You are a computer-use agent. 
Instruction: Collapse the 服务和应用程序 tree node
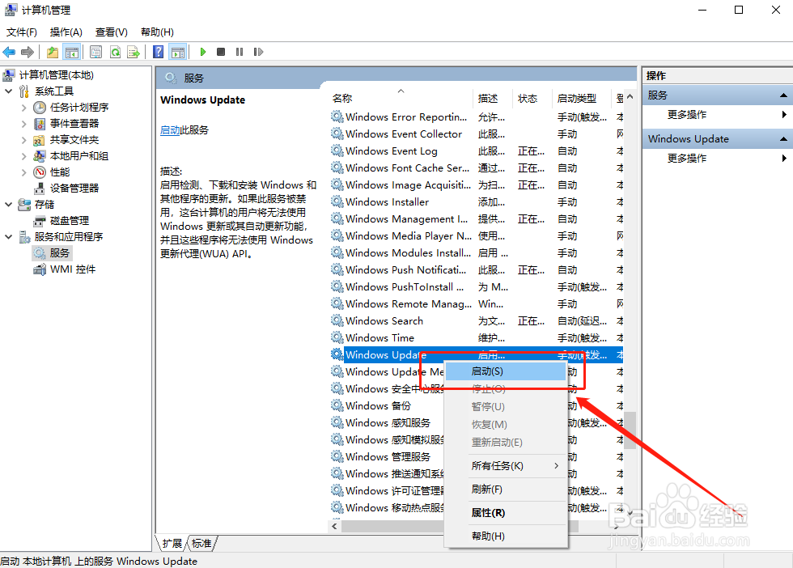click(9, 237)
